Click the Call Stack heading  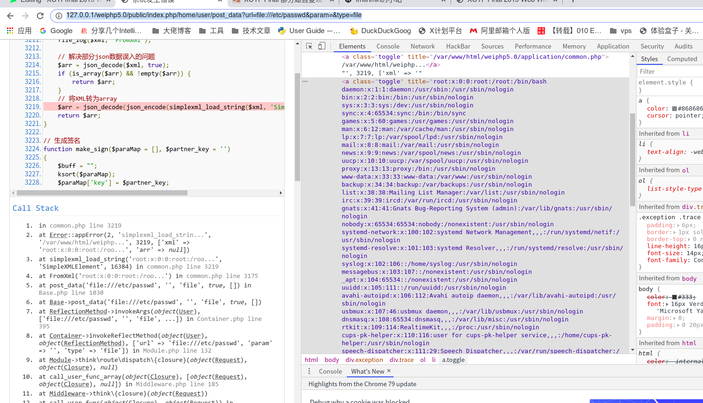tap(36, 208)
